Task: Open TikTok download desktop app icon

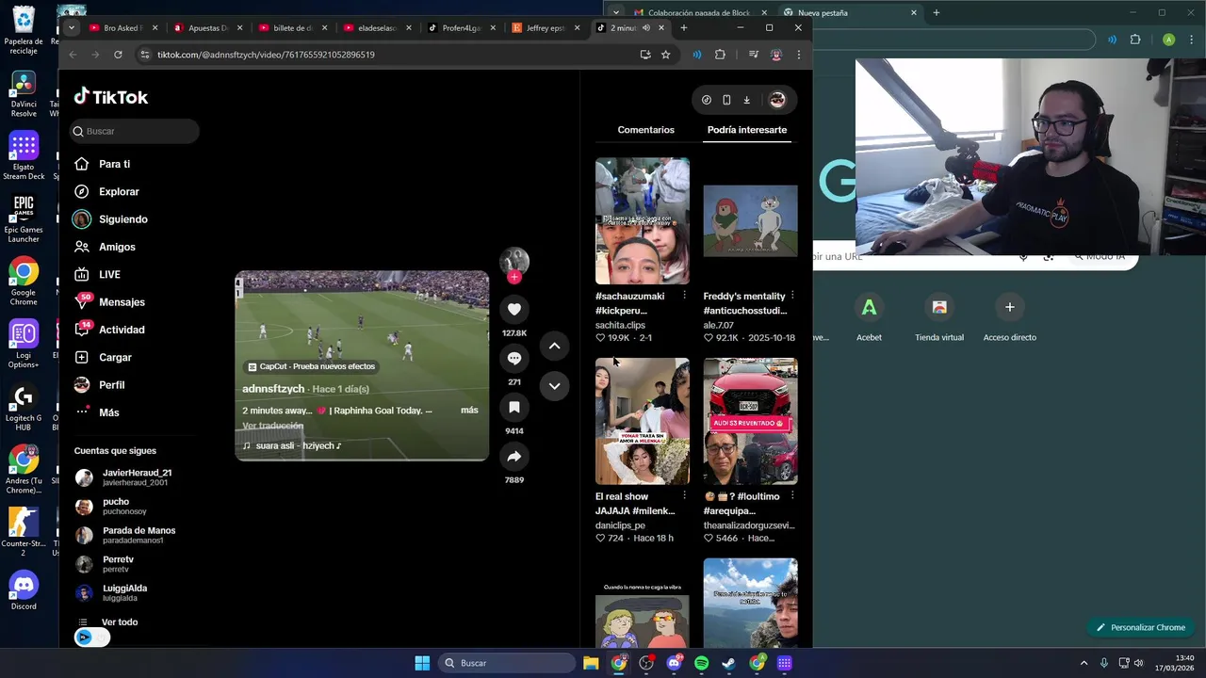Action: tap(746, 100)
